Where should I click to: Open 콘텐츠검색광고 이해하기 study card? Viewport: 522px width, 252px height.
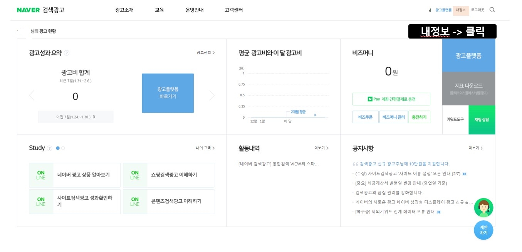169,202
